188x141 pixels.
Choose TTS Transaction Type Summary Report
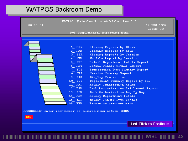[x=103, y=70]
